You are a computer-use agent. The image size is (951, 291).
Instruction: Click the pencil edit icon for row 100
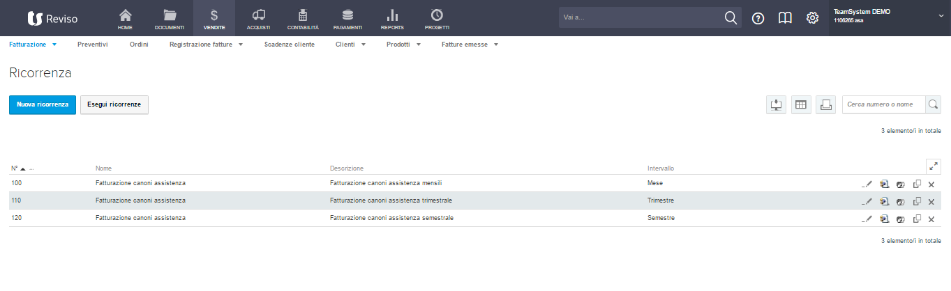click(x=867, y=184)
